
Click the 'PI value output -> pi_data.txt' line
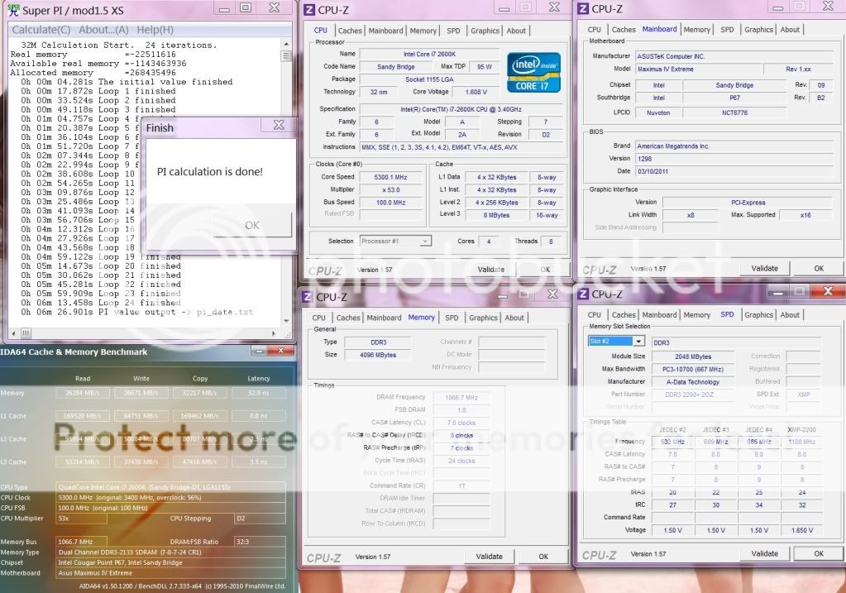pos(176,312)
